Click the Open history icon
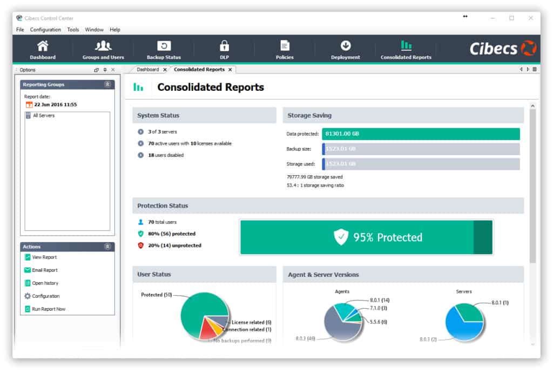 (x=28, y=283)
